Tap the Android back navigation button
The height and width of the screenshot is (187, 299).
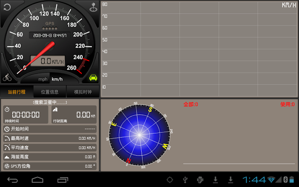(13, 180)
